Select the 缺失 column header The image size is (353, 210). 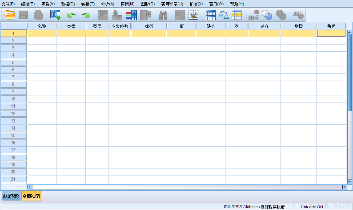211,26
